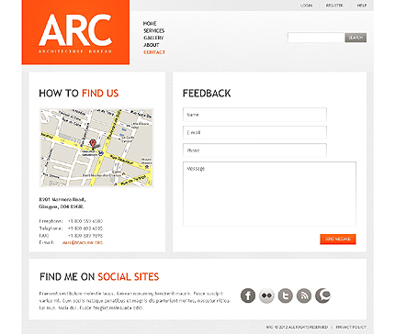Focus the Phone field
The width and height of the screenshot is (395, 334).
tap(254, 150)
